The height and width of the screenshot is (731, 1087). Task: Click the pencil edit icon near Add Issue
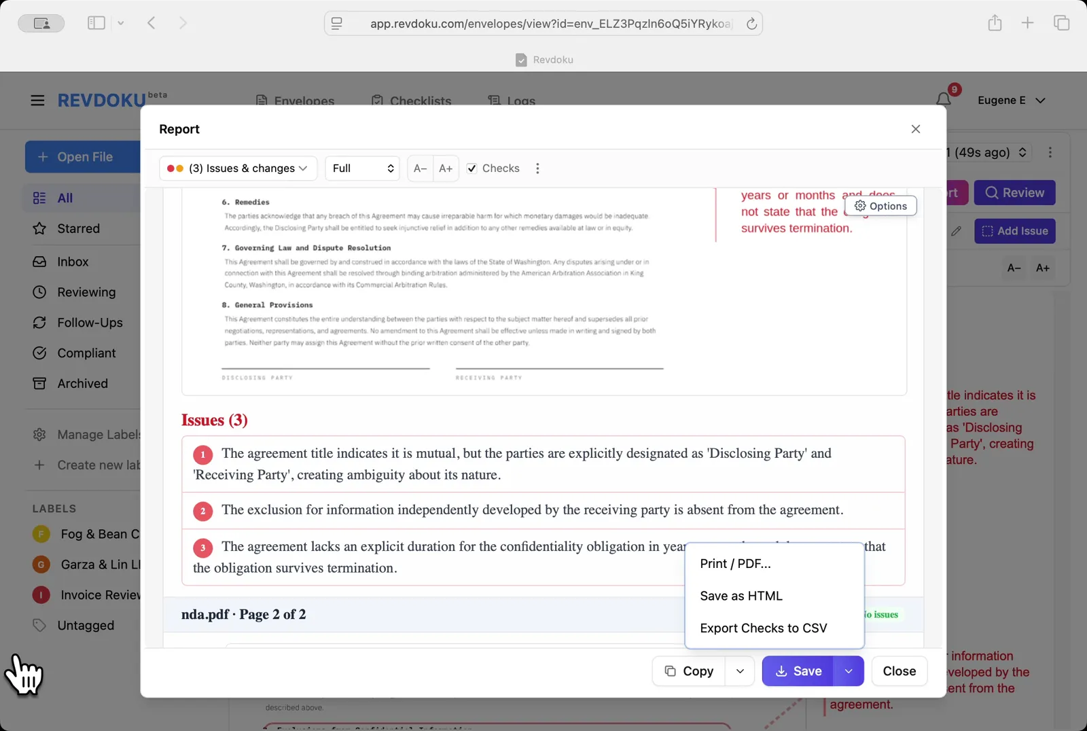point(957,231)
